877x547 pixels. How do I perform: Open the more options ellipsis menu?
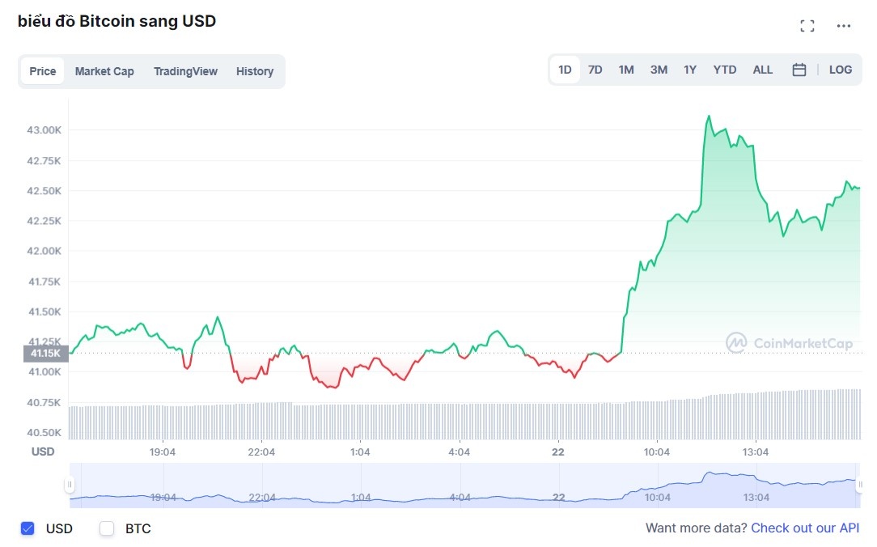[843, 27]
